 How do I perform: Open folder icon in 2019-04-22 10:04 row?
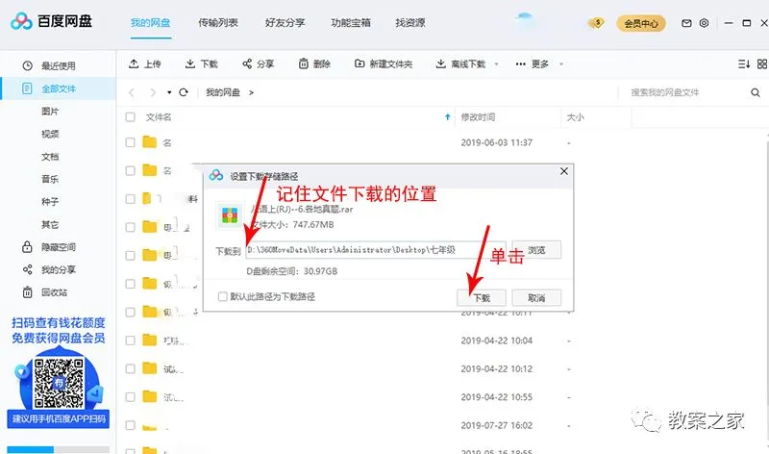tap(150, 340)
